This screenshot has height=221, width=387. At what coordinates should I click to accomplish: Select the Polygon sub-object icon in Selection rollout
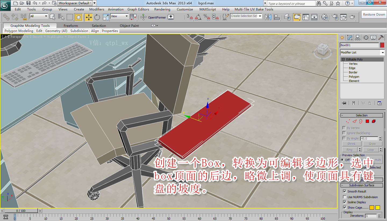click(x=367, y=121)
